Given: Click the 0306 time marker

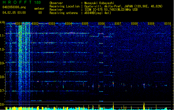Looking at the screenshot, I should click(x=102, y=24).
